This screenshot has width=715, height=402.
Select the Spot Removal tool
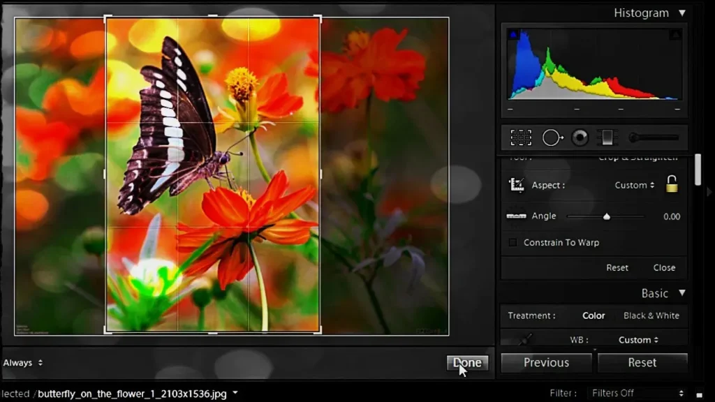pyautogui.click(x=552, y=137)
